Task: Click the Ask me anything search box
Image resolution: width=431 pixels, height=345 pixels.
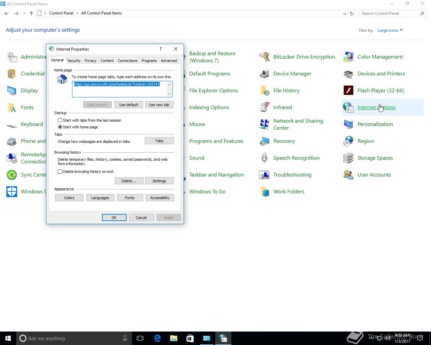Action: (x=74, y=338)
